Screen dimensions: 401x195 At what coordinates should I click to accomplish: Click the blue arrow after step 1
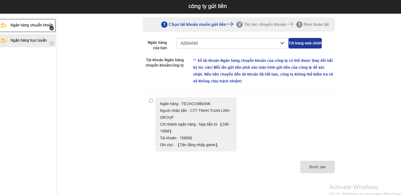pyautogui.click(x=230, y=24)
